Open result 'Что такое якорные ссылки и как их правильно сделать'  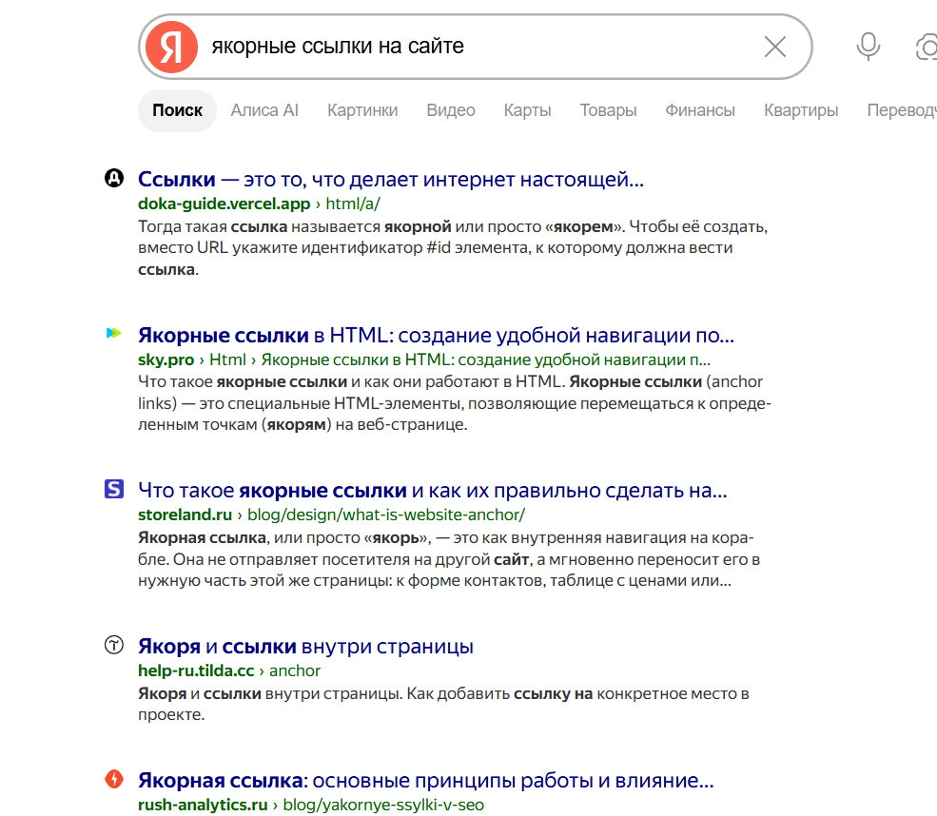[433, 491]
